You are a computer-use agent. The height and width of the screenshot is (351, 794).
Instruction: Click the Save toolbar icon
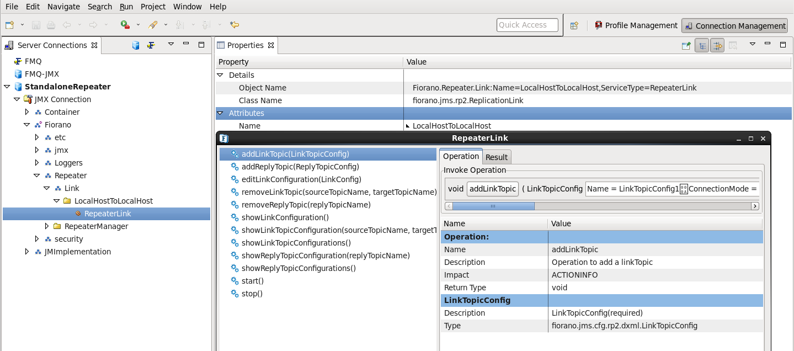tap(36, 25)
